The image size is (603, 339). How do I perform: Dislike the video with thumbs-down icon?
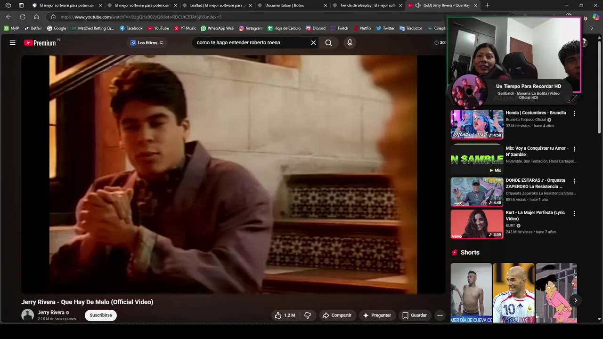click(308, 315)
